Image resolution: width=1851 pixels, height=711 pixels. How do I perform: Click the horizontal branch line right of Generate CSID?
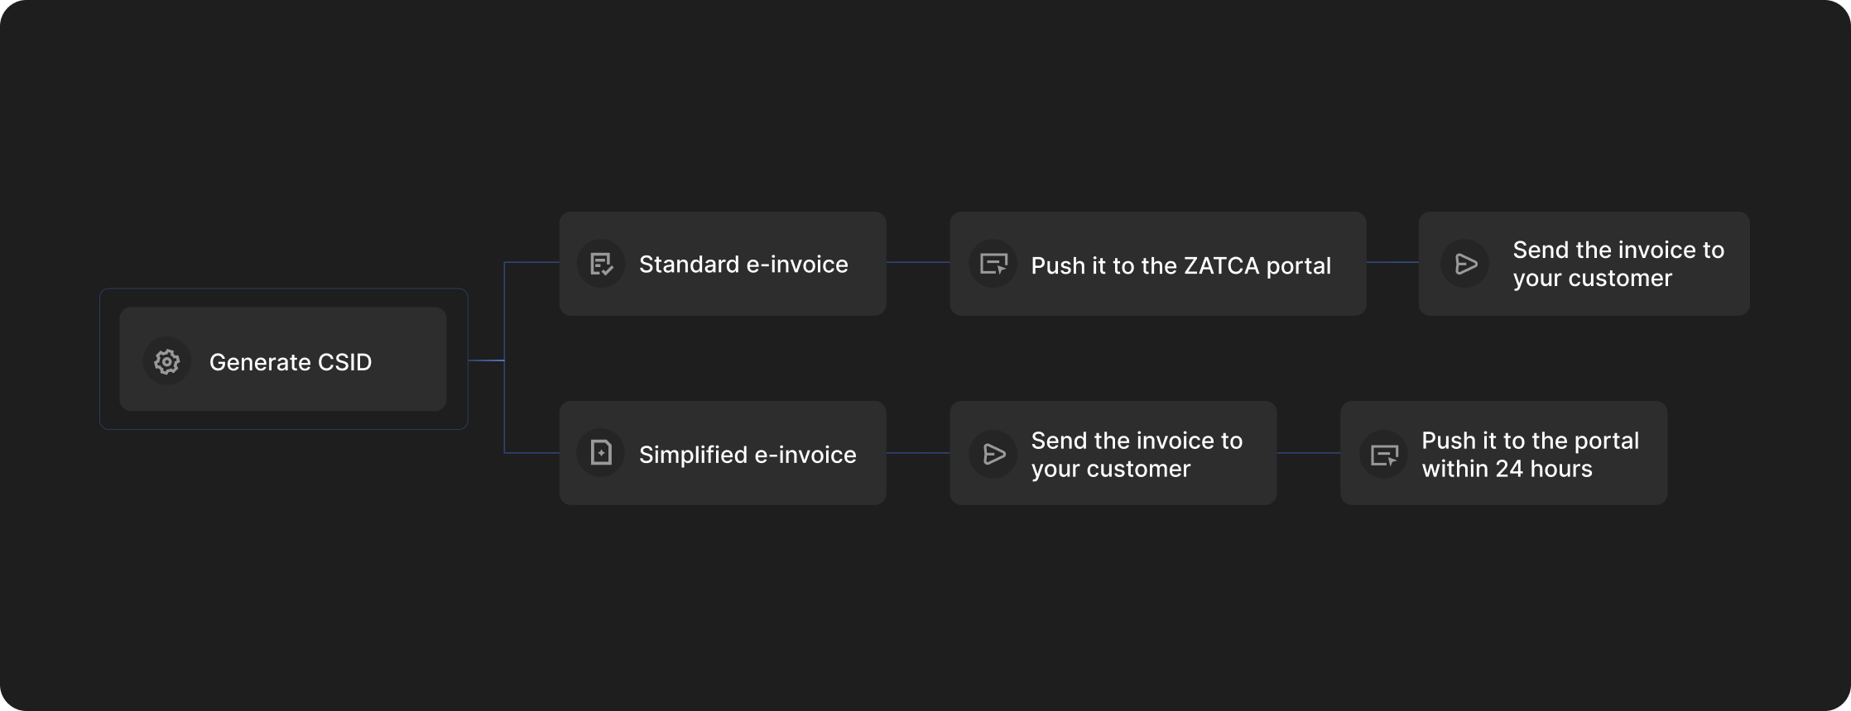pyautogui.click(x=486, y=360)
